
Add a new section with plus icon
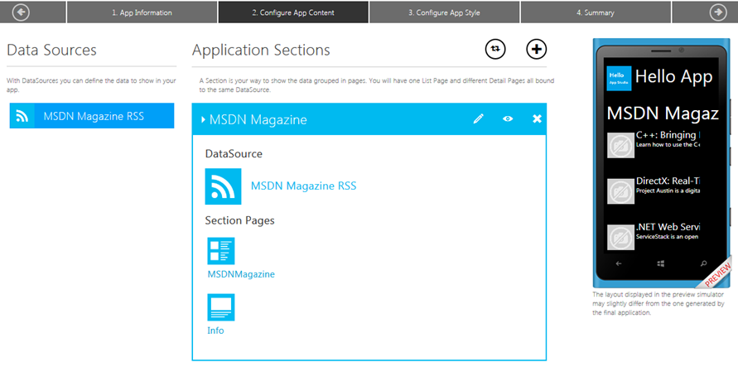point(536,49)
